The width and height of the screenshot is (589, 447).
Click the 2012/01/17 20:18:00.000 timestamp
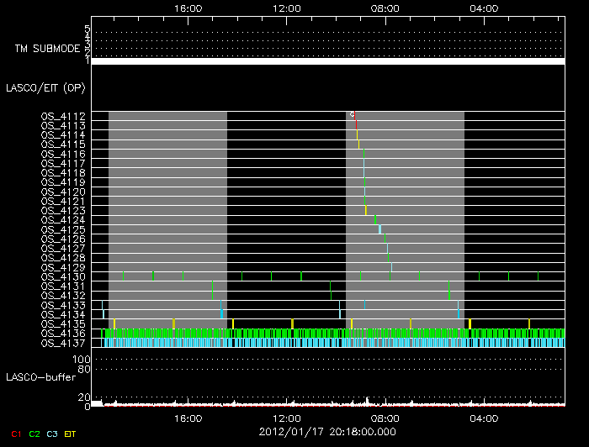(327, 432)
